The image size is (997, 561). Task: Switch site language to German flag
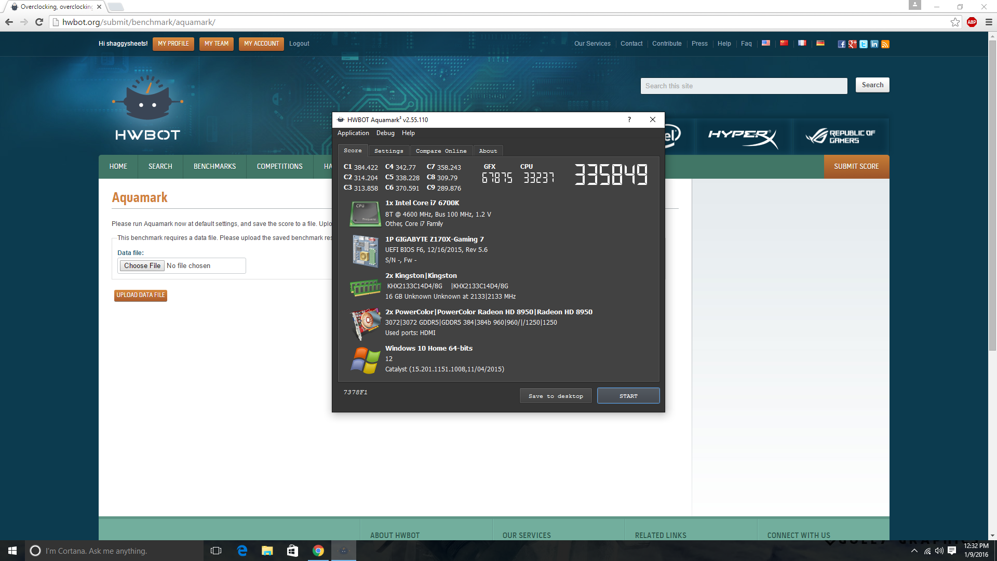[820, 43]
